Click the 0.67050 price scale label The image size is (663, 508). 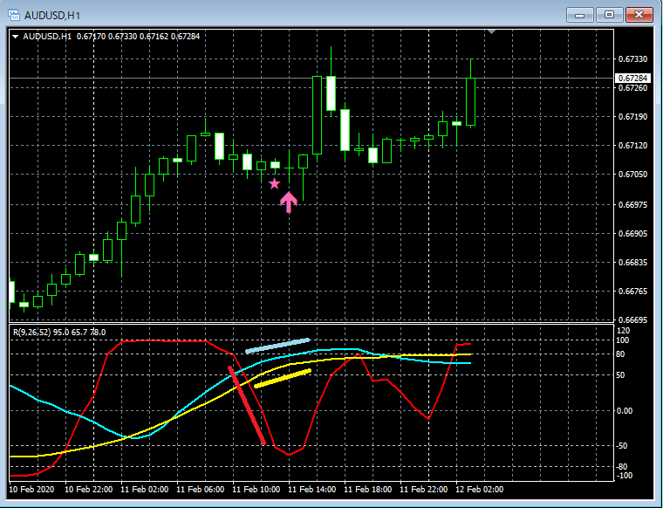coord(632,175)
